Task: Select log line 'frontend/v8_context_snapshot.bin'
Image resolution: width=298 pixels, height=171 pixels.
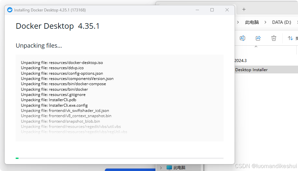Action: click(66, 116)
